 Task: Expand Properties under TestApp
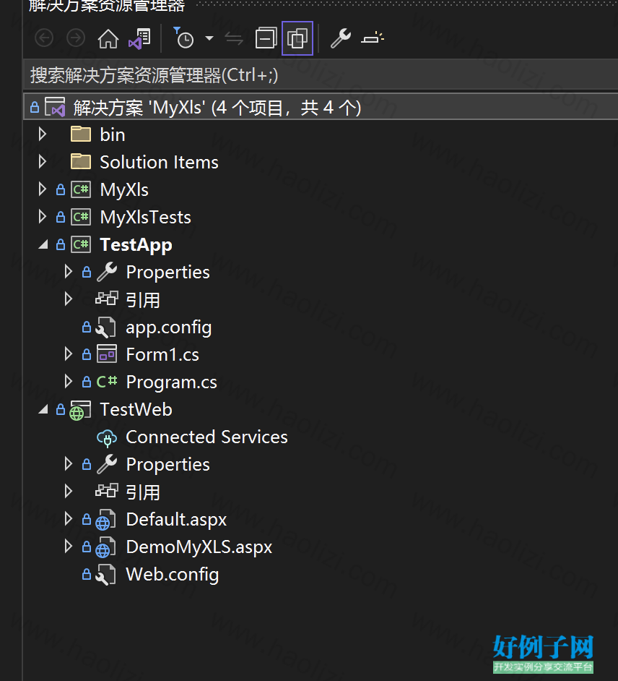coord(69,271)
